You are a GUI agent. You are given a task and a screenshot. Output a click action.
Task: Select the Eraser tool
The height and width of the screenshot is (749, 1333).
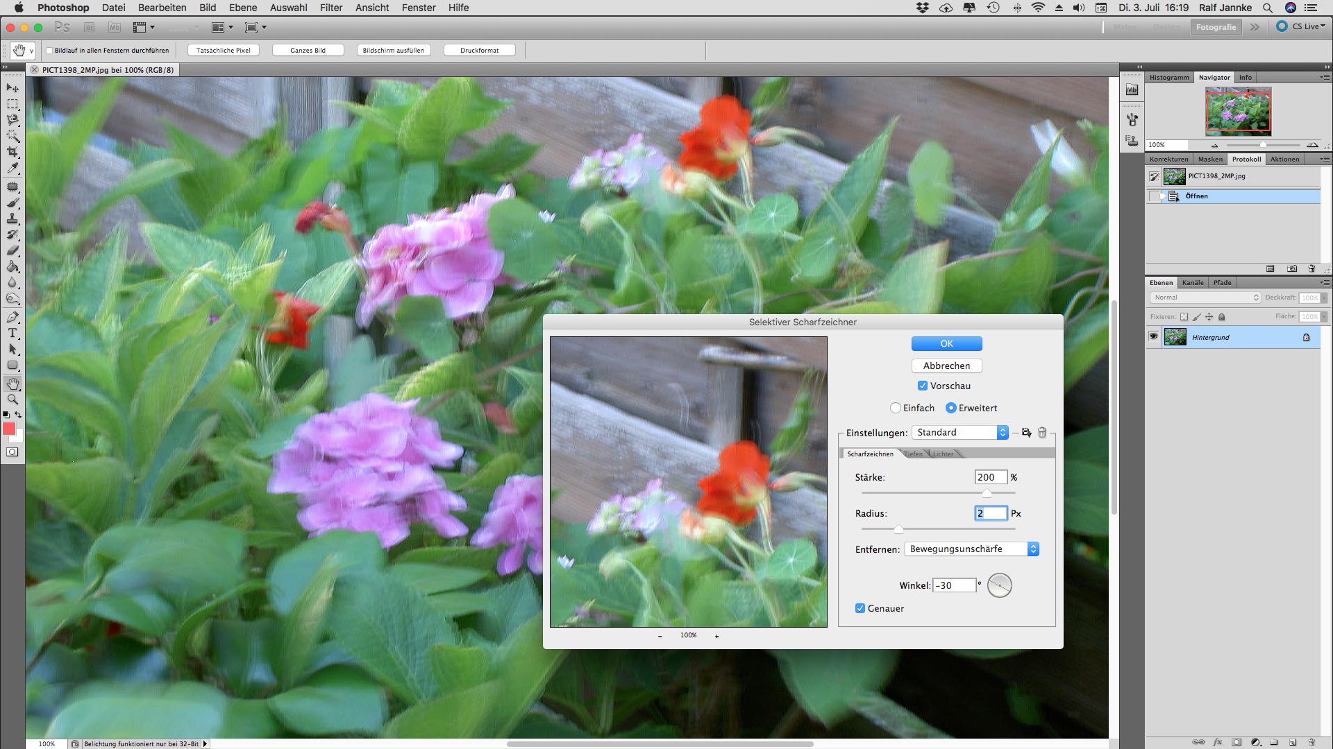coord(12,251)
